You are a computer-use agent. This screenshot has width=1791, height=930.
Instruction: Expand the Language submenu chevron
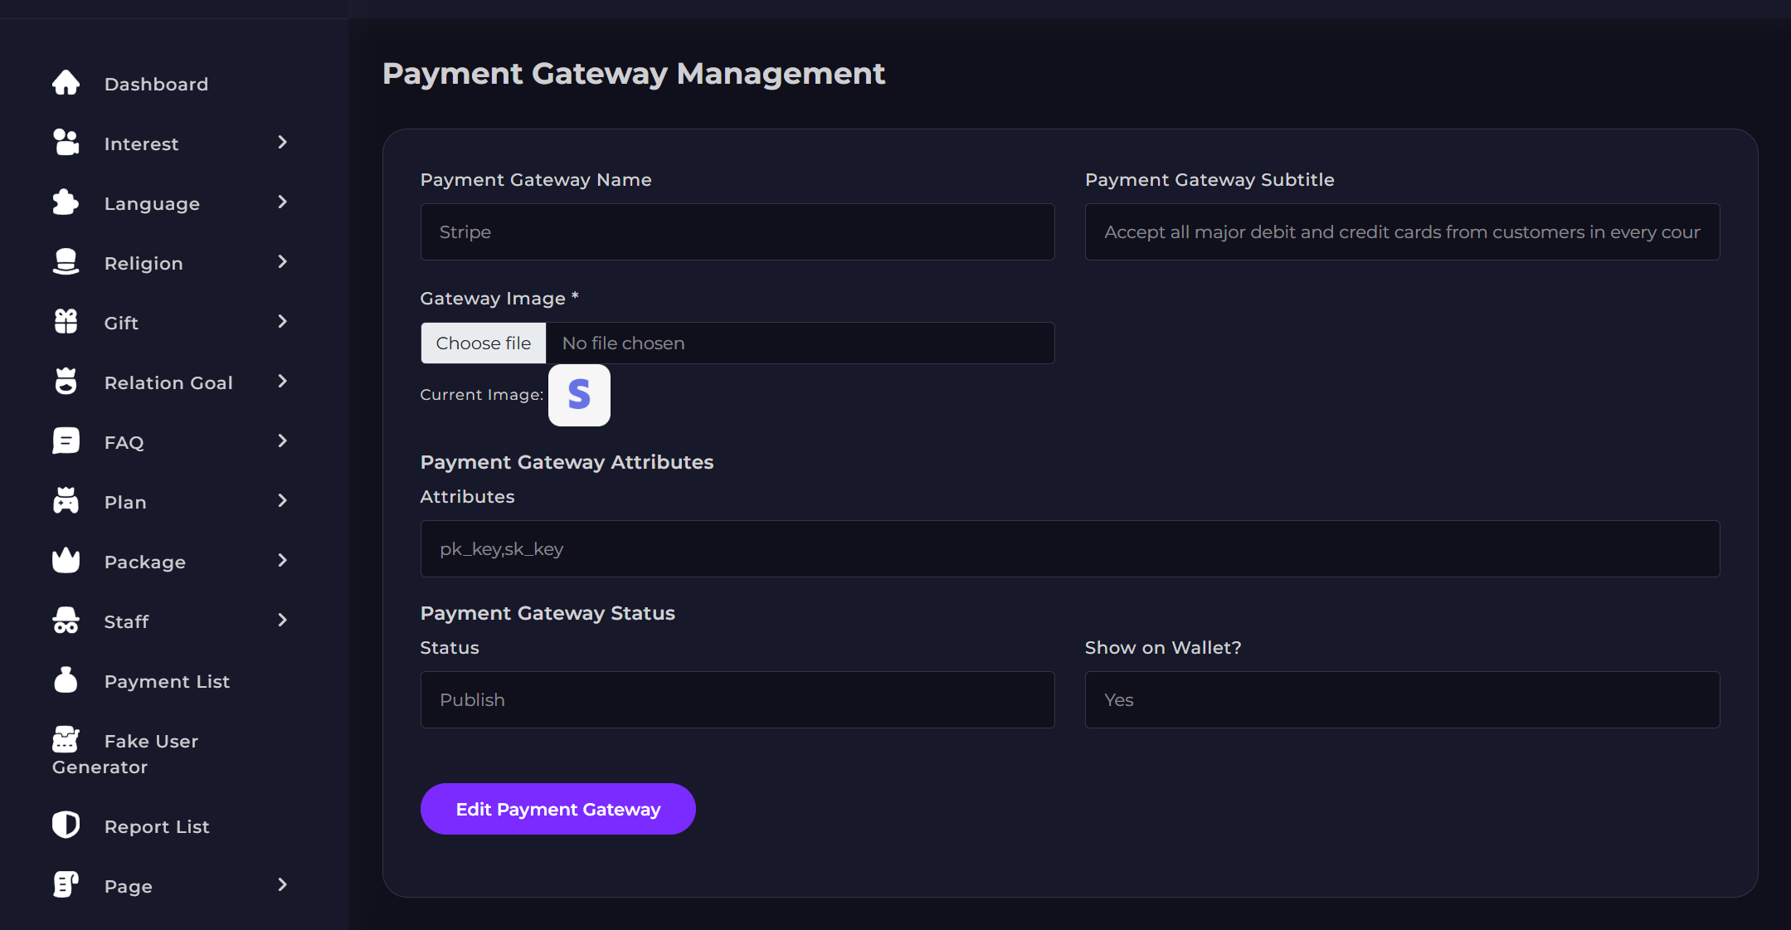click(282, 202)
